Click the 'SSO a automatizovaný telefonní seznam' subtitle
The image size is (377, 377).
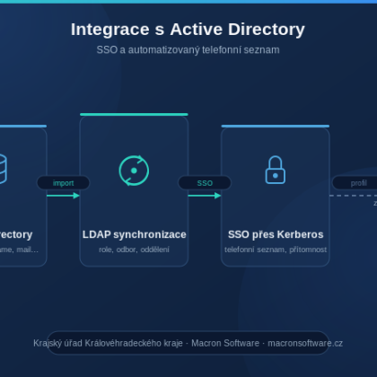(188, 50)
